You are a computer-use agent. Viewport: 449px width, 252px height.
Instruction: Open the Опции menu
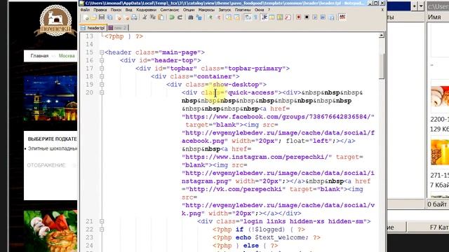pyautogui.click(x=189, y=10)
